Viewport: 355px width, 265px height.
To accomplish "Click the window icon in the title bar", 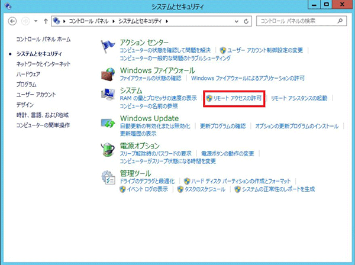I will pos(8,6).
